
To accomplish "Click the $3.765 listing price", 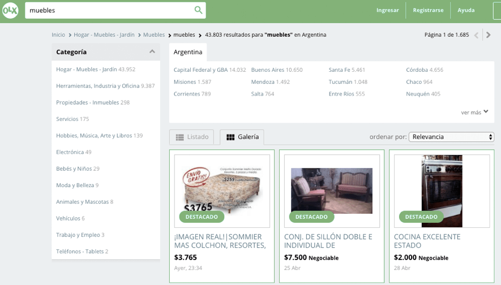I will point(186,257).
